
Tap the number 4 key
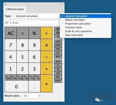pos(11,57)
